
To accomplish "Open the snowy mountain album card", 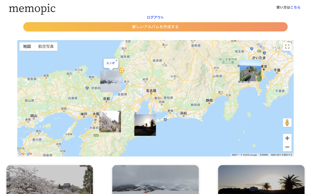I will pos(155,179).
